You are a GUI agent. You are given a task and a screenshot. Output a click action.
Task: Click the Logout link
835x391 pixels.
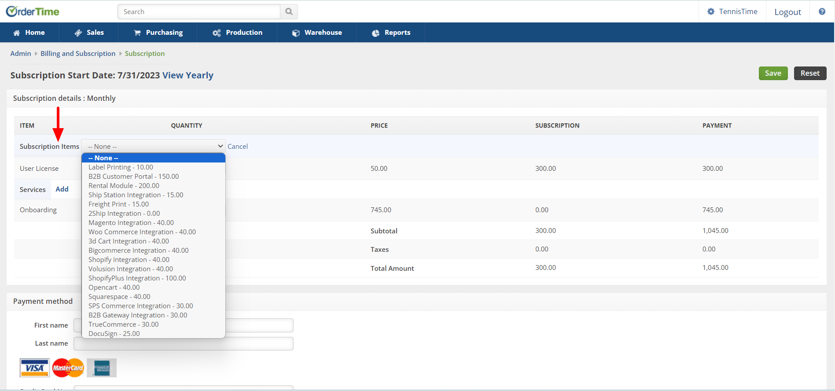(x=787, y=12)
